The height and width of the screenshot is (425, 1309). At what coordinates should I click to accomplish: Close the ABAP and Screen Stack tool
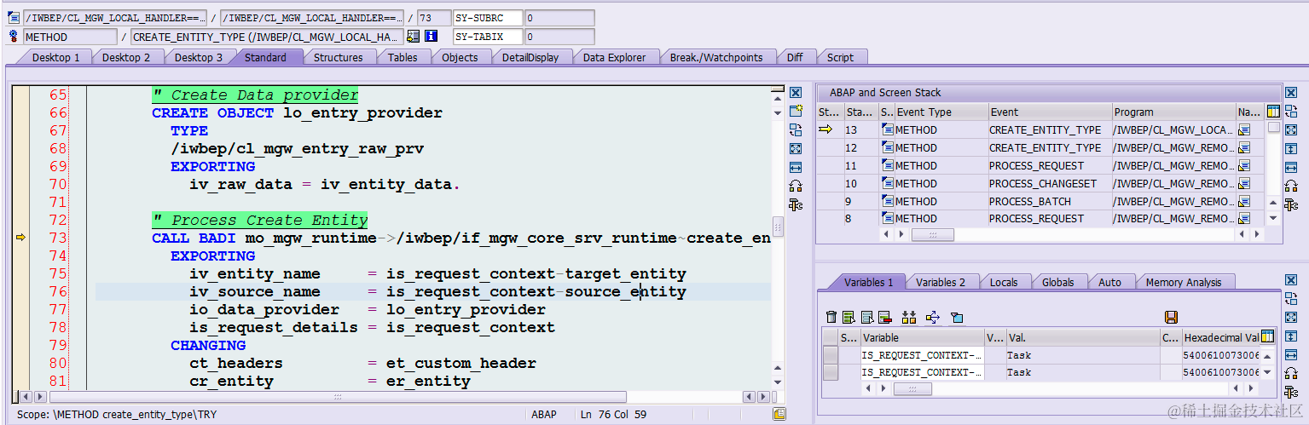coord(1290,93)
